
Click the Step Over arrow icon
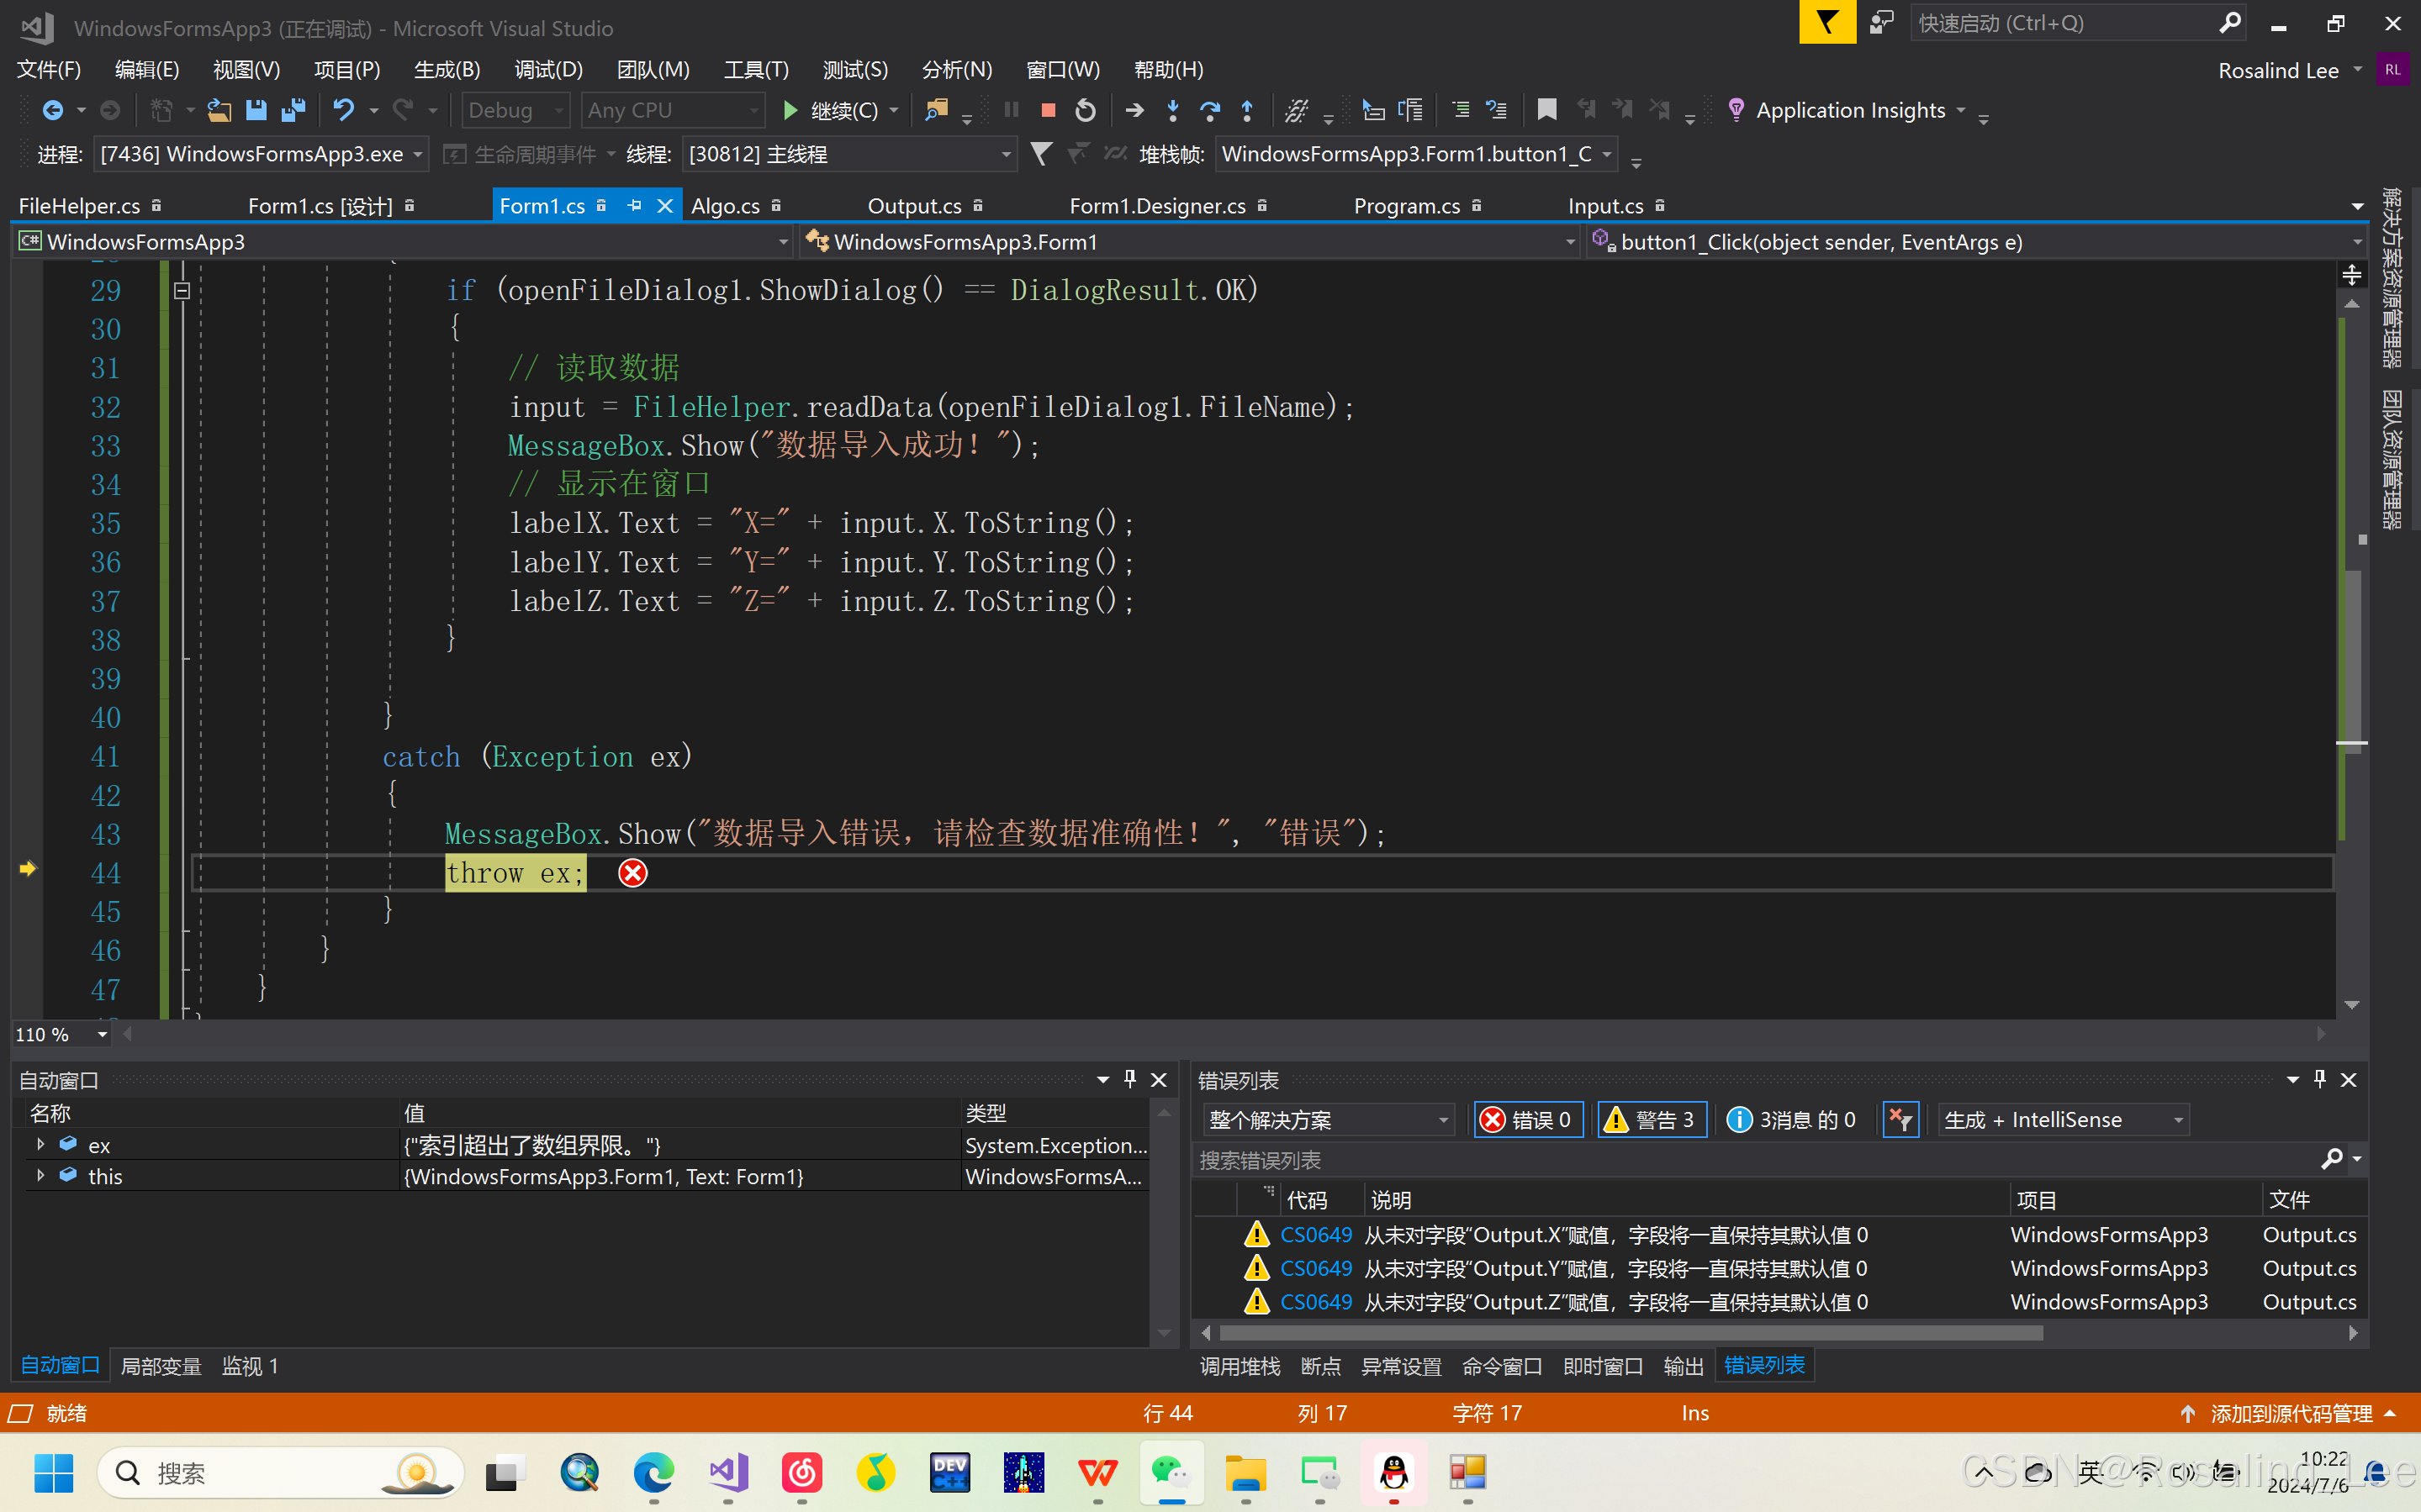pyautogui.click(x=1209, y=110)
